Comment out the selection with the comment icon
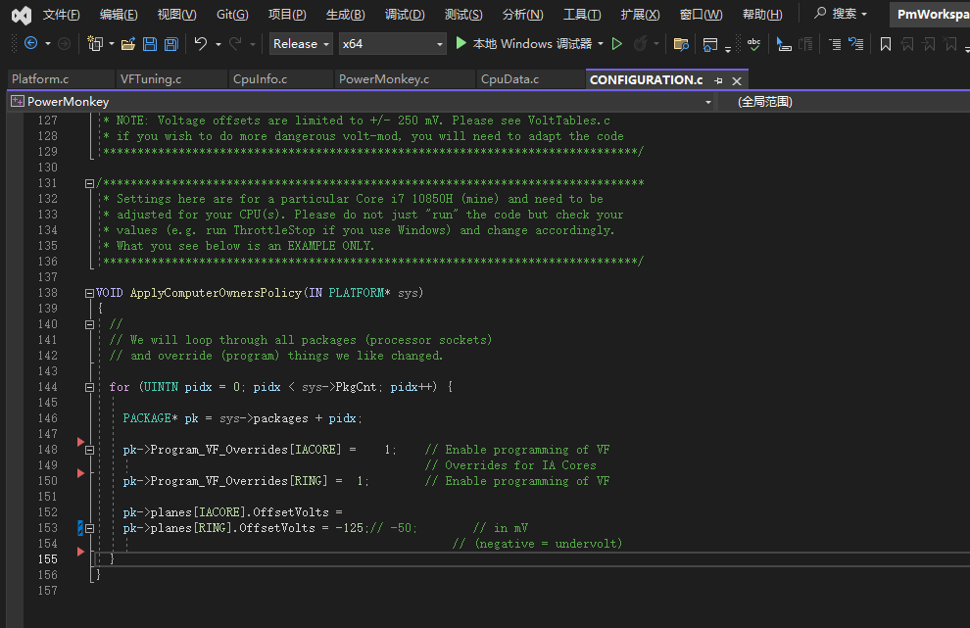 tap(835, 44)
